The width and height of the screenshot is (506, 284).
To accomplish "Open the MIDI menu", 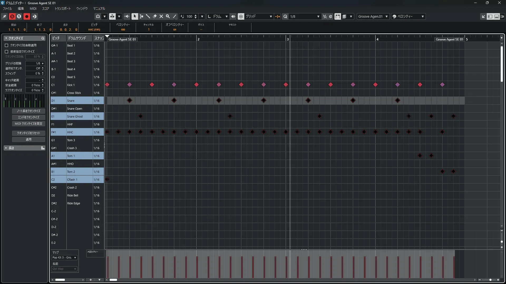I will (x=33, y=8).
